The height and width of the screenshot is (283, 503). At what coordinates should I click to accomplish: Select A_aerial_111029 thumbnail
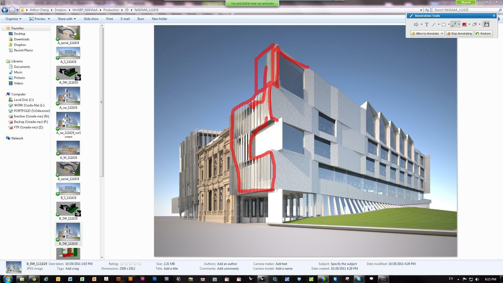pos(68,35)
